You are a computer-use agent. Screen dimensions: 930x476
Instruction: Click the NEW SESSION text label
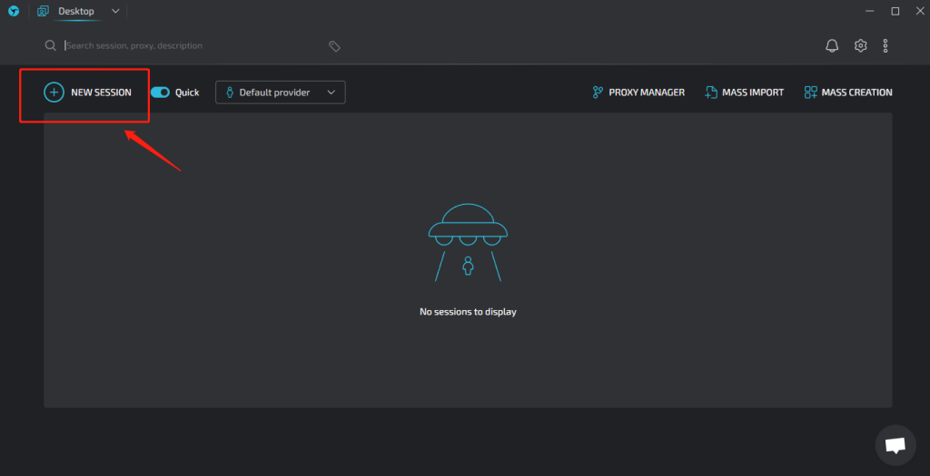(101, 92)
